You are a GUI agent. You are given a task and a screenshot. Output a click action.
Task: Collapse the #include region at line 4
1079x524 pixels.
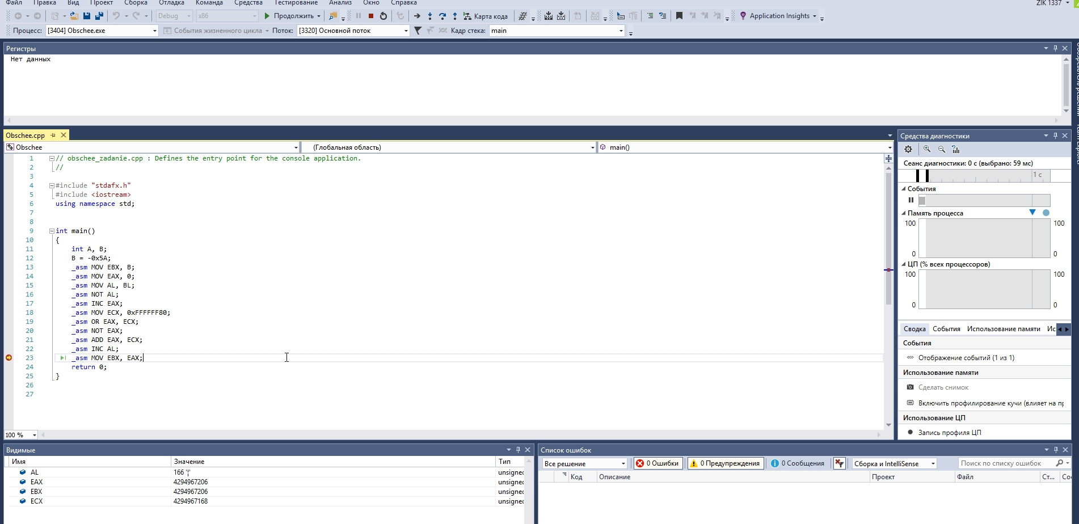click(x=52, y=185)
